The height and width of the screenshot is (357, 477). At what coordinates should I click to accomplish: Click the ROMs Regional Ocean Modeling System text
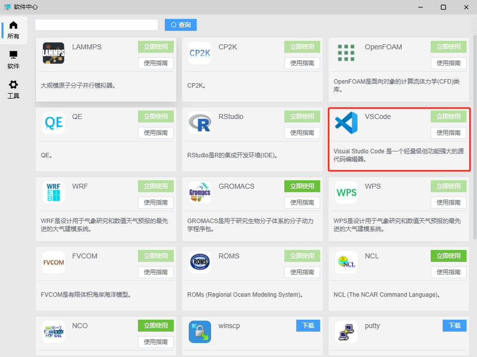coord(245,295)
